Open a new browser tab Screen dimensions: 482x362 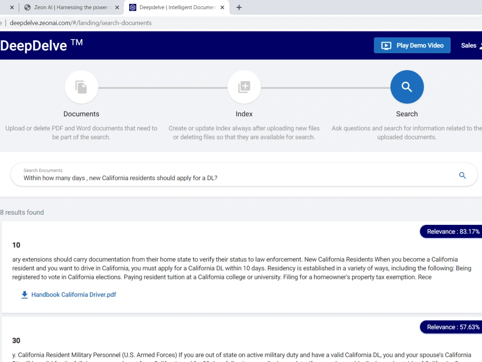pyautogui.click(x=239, y=7)
